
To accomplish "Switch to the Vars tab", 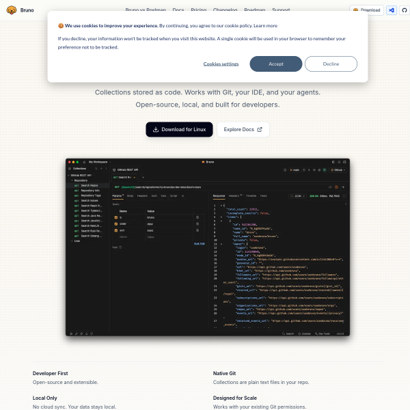I will pos(163,196).
